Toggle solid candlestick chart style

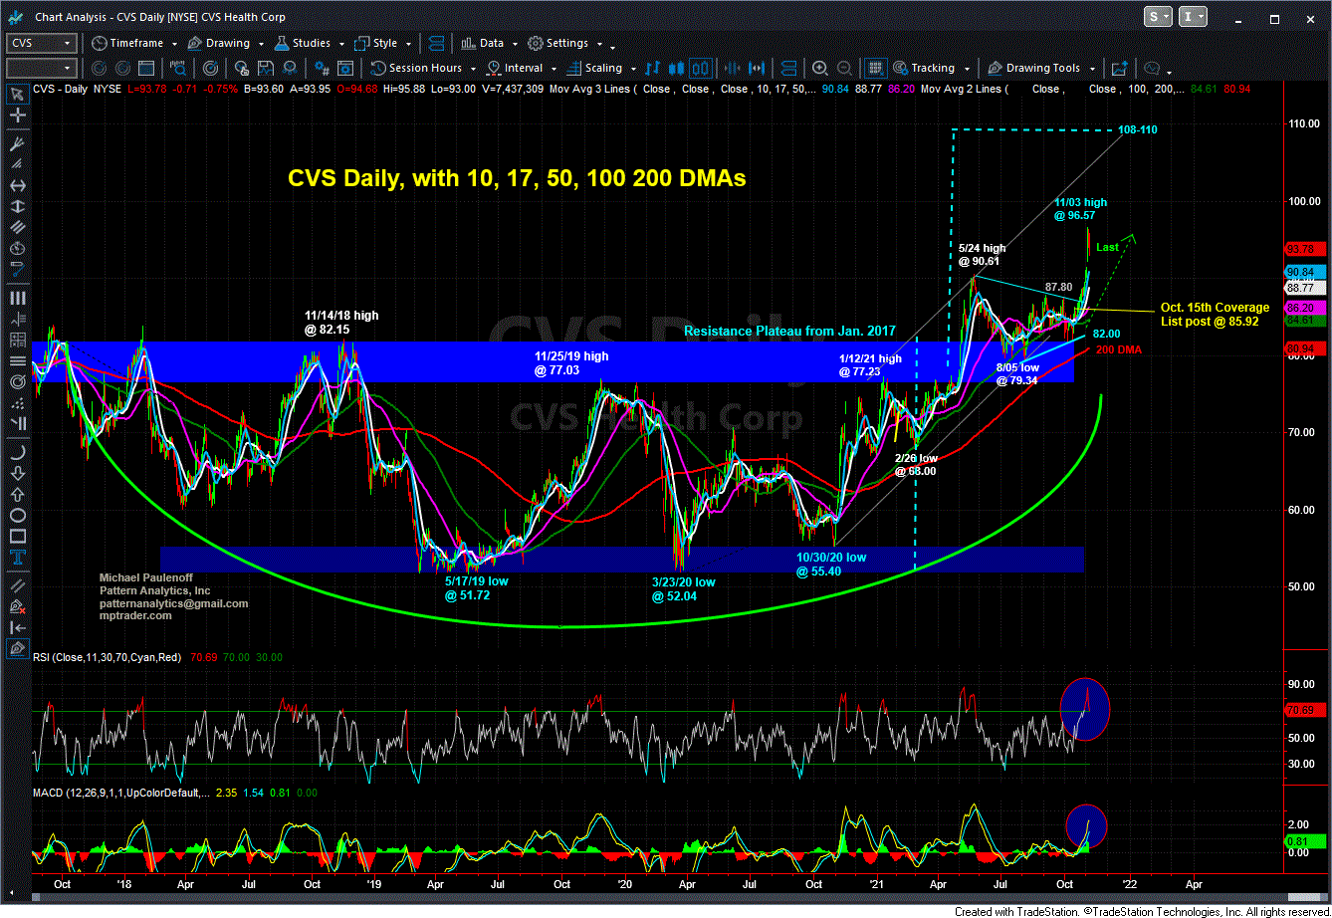click(676, 68)
